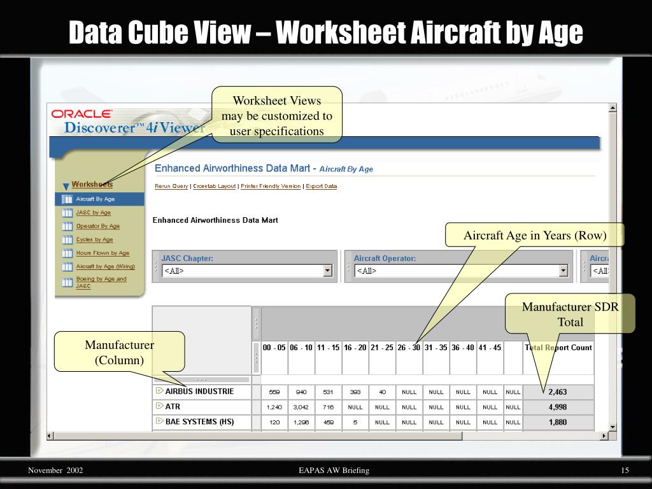
Task: Click the Hours Flown by Age worksheet icon
Action: point(67,253)
